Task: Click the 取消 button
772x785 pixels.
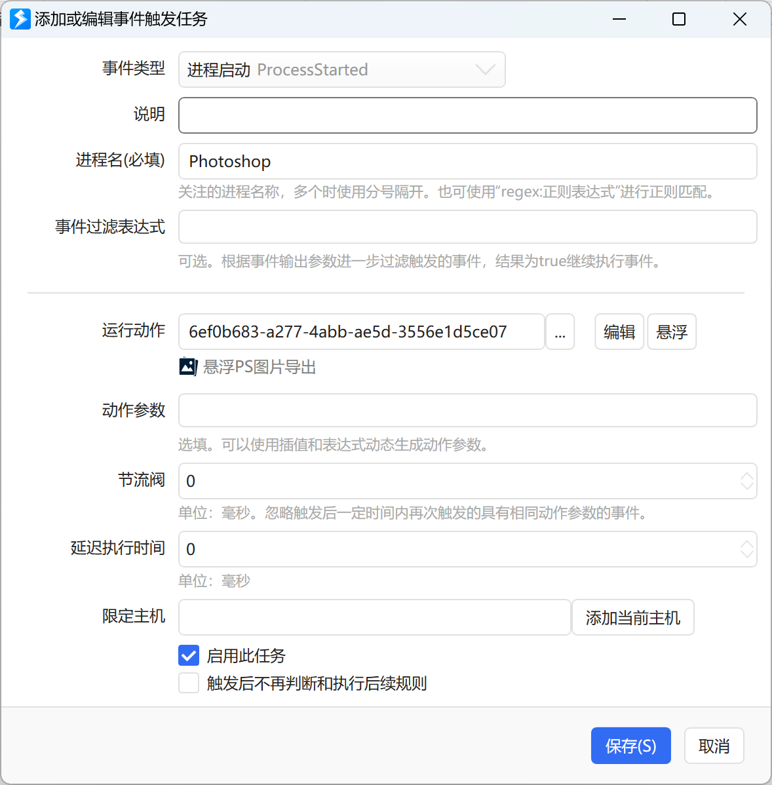Action: [x=714, y=746]
